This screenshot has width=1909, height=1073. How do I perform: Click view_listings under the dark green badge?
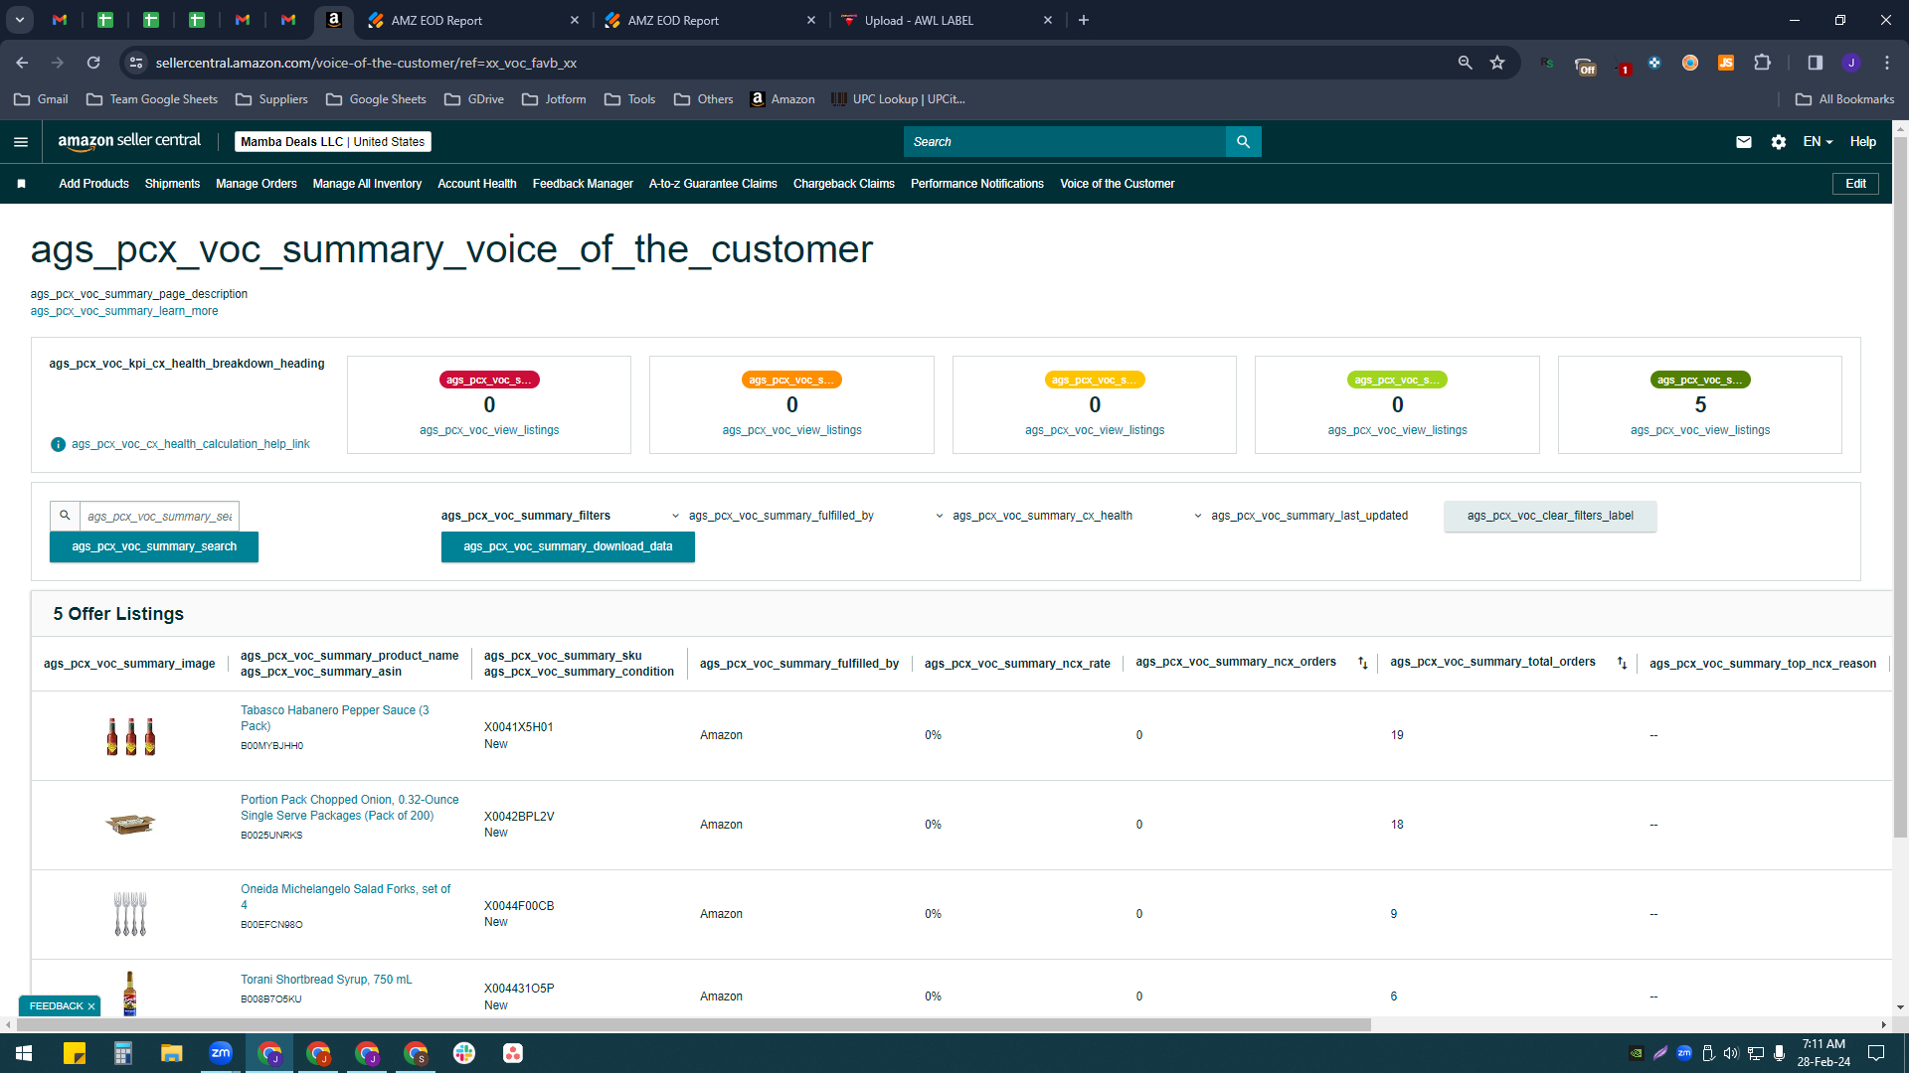1700,430
